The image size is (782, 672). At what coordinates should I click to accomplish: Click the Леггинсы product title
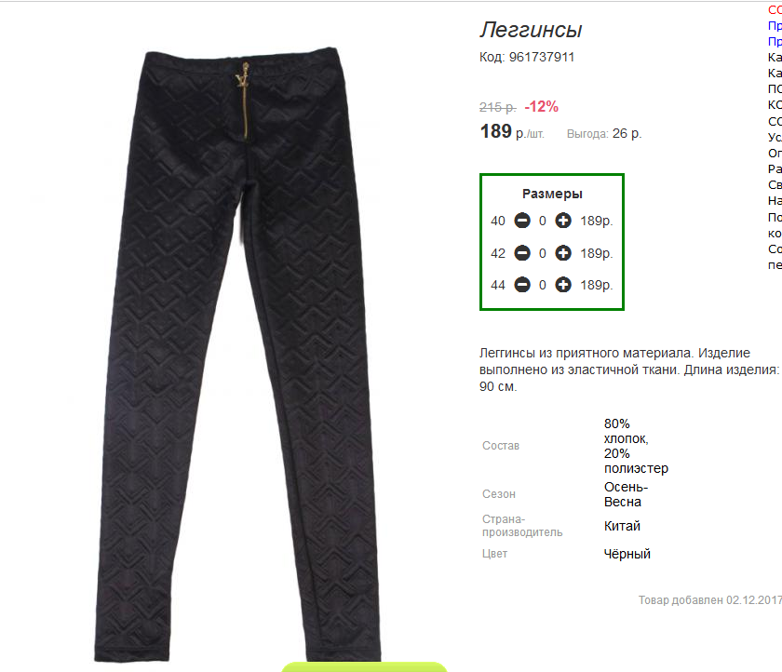(531, 30)
